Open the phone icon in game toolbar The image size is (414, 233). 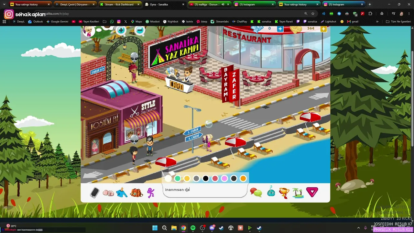(94, 193)
